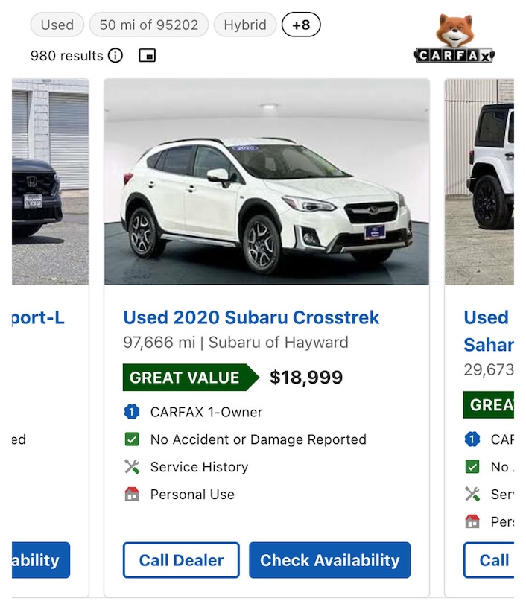Viewport: 526px width, 610px height.
Task: Click Check Availability for the Crosstrek
Action: tap(329, 560)
